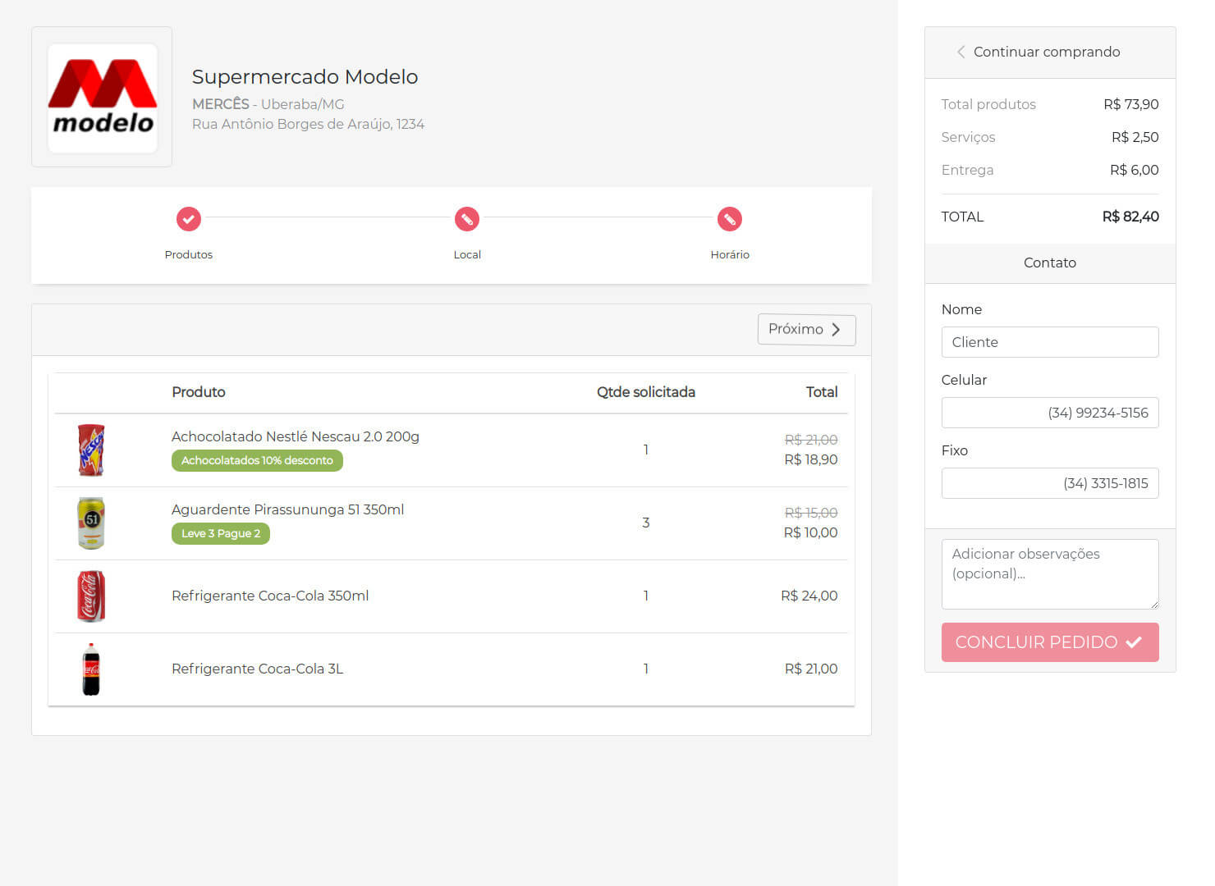
Task: Click the observações text area
Action: [x=1049, y=573]
